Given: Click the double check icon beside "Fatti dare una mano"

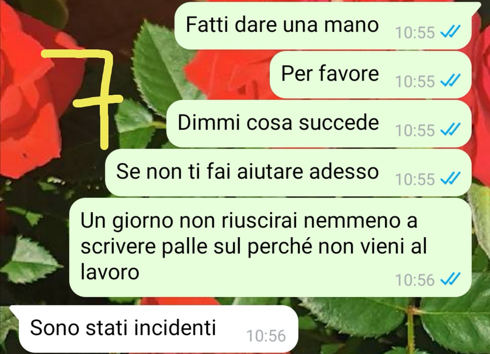Looking at the screenshot, I should [x=451, y=32].
